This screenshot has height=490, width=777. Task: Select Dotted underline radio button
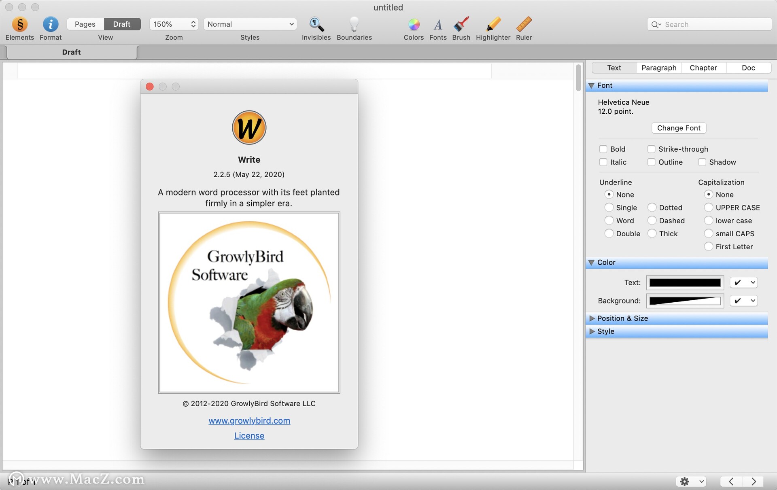pos(652,208)
